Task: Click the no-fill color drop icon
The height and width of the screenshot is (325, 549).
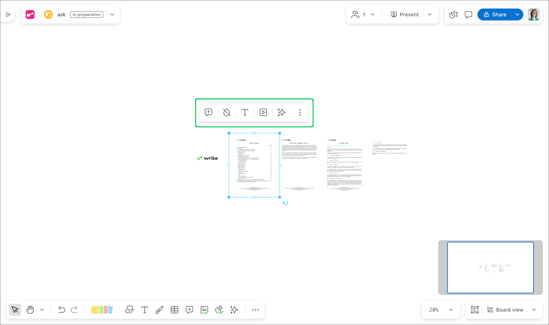Action: coord(227,112)
